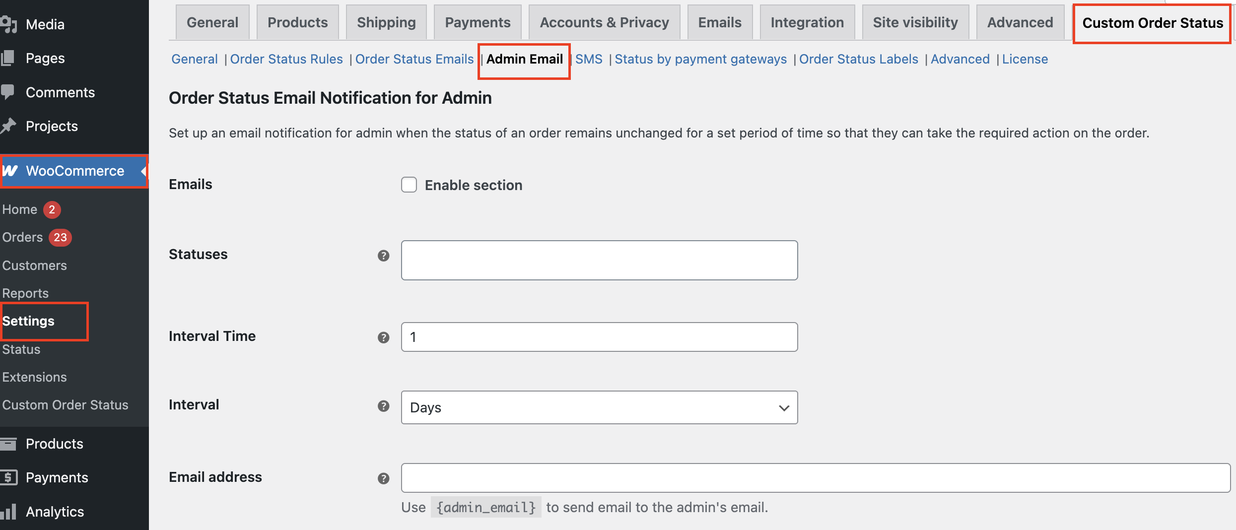Enable the Emails section checkbox

point(409,185)
